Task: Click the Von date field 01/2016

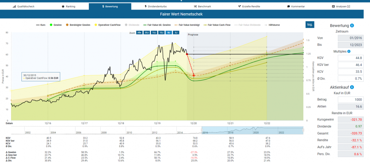Action: [x=351, y=38]
